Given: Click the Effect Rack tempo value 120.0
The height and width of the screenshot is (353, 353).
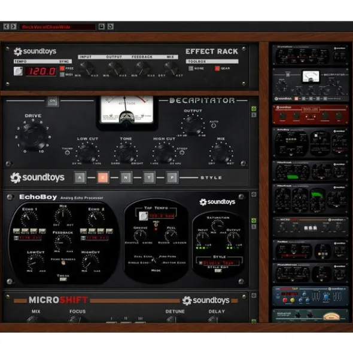Looking at the screenshot, I should click(41, 71).
